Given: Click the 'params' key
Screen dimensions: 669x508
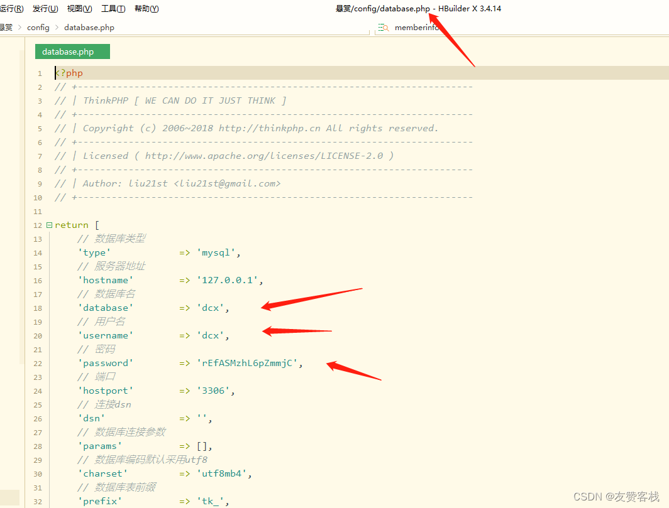Looking at the screenshot, I should 100,446.
